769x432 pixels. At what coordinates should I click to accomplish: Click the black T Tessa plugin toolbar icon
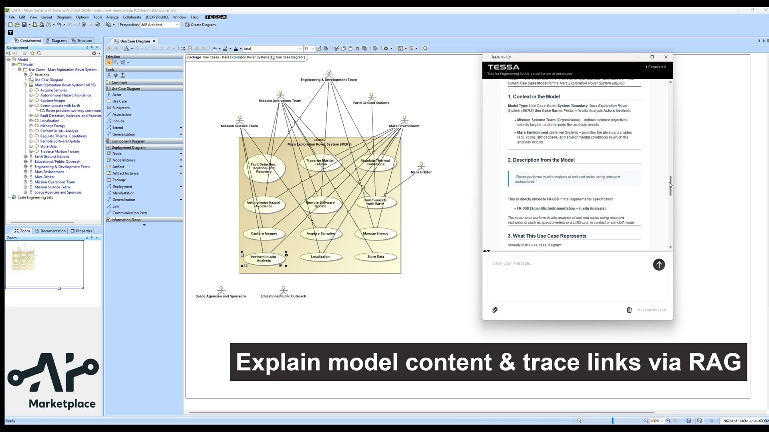[10, 32]
